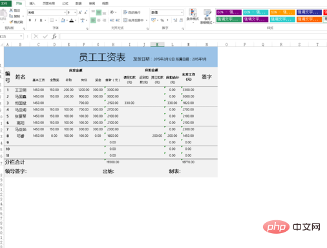
Task: Click the accounting number format icon
Action: tap(153, 20)
